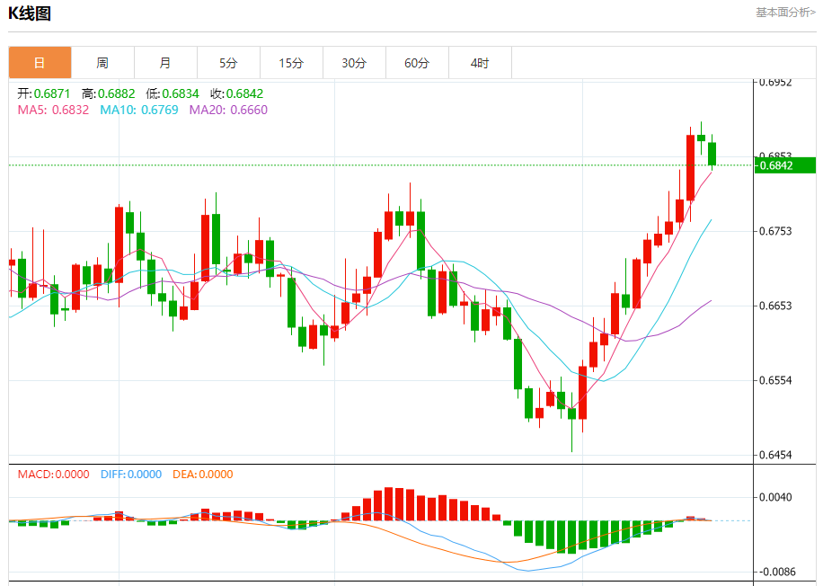The width and height of the screenshot is (823, 586).
Task: Click the 0.6952 axis label
Action: (x=775, y=83)
